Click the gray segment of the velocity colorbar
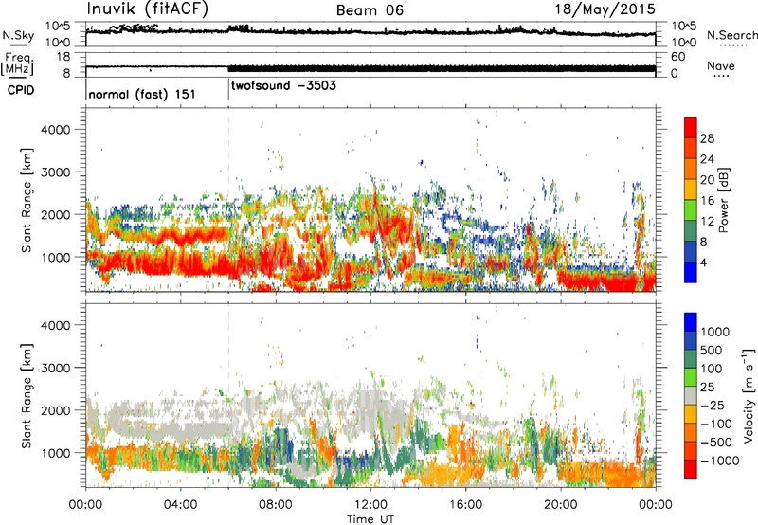 coord(691,396)
